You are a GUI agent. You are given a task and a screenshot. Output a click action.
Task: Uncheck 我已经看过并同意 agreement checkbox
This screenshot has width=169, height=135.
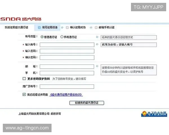tap(24, 94)
